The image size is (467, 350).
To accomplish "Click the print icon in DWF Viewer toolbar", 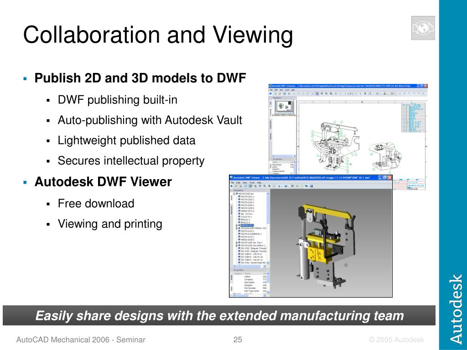I will (241, 186).
